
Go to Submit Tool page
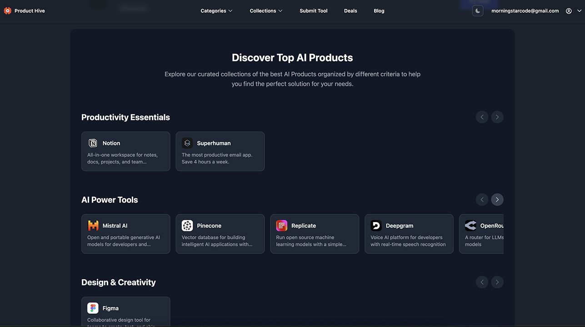[x=314, y=11]
